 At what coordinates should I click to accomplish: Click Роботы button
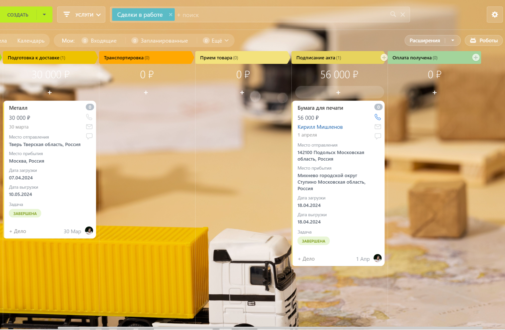484,40
